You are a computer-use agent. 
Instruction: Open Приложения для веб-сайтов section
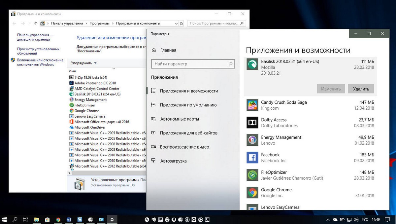tap(188, 133)
